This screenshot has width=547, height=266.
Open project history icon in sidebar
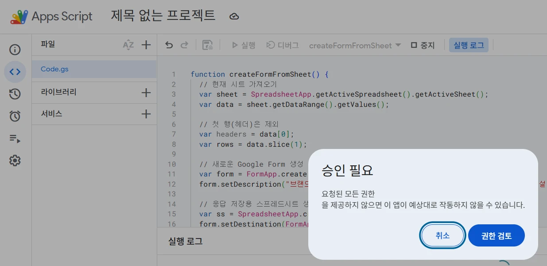(x=15, y=94)
